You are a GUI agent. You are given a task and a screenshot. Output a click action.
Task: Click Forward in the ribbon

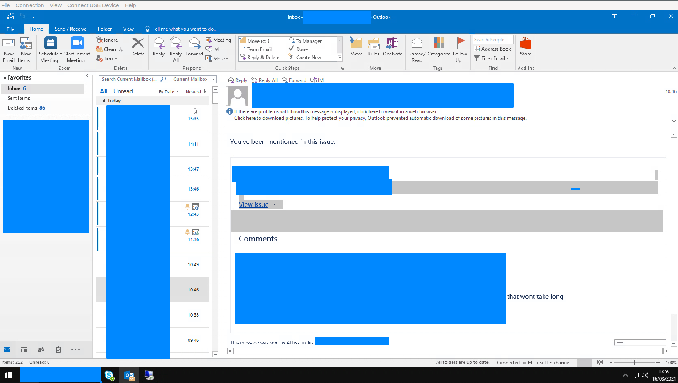[194, 47]
